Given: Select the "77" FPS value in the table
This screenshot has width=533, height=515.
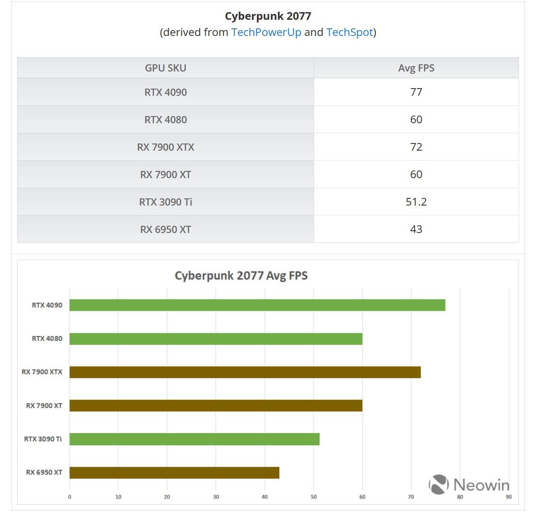Looking at the screenshot, I should click(x=416, y=92).
